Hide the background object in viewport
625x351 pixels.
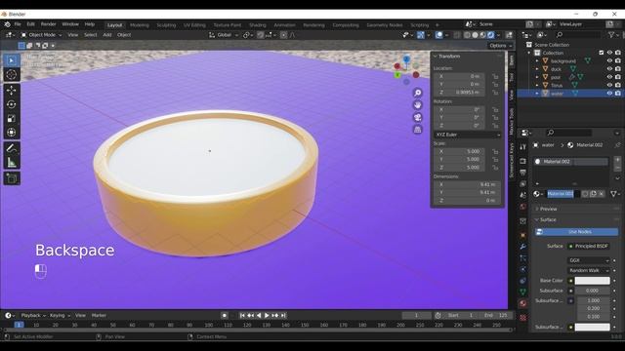pyautogui.click(x=609, y=60)
